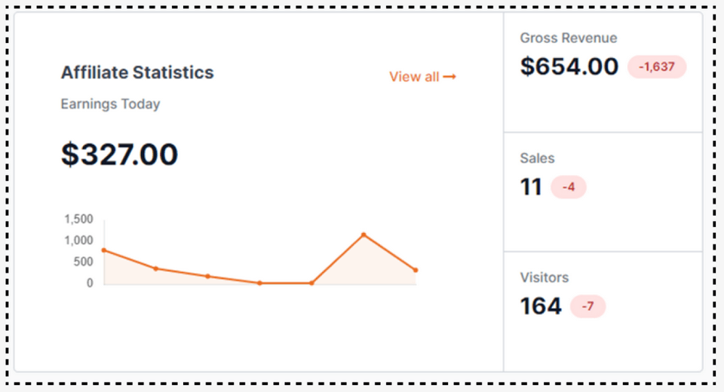Select the Gross Revenue label
Image resolution: width=724 pixels, height=392 pixels.
[568, 38]
